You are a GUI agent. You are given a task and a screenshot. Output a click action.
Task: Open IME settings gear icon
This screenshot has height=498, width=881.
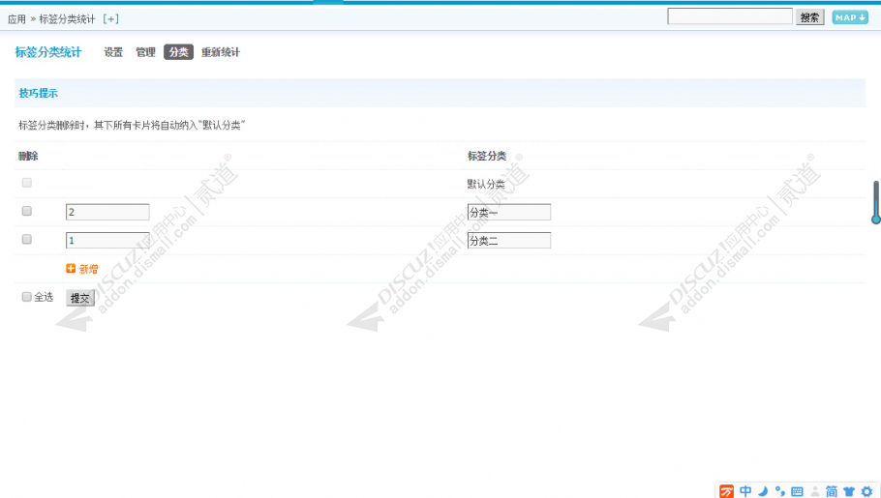point(866,491)
